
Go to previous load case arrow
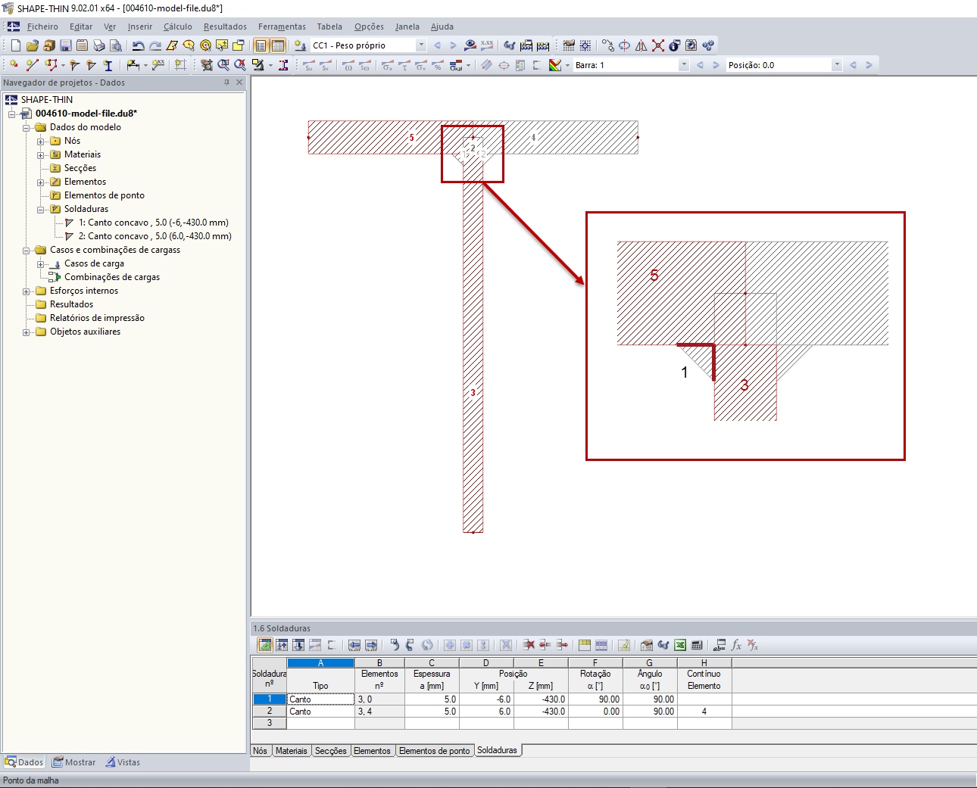(437, 45)
